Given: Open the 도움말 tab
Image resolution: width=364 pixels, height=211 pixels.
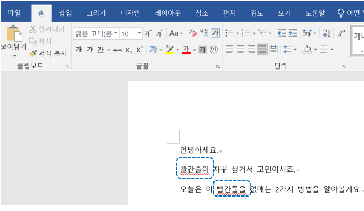Looking at the screenshot, I should (x=315, y=13).
